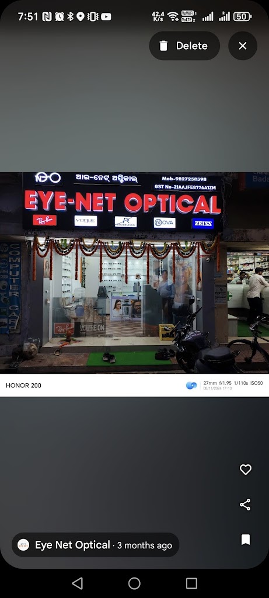
Task: Tap the Bluetooth status icon
Action: pos(70,16)
